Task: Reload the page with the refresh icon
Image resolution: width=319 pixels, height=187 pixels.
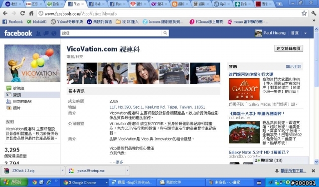Action: [22, 13]
